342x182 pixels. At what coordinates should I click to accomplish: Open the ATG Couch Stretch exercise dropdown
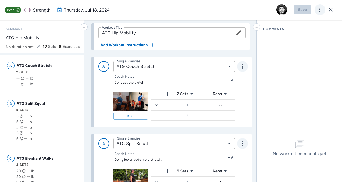pyautogui.click(x=174, y=66)
